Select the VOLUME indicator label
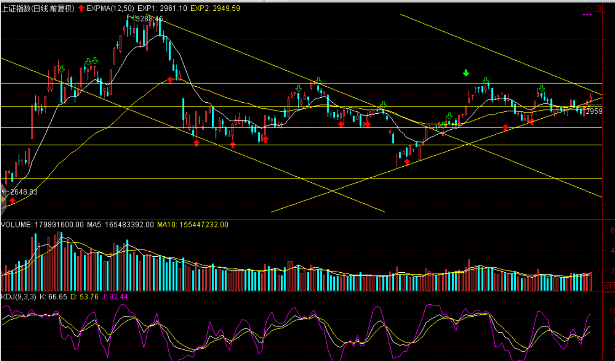Screen dimensions: 615x361 [x=16, y=225]
